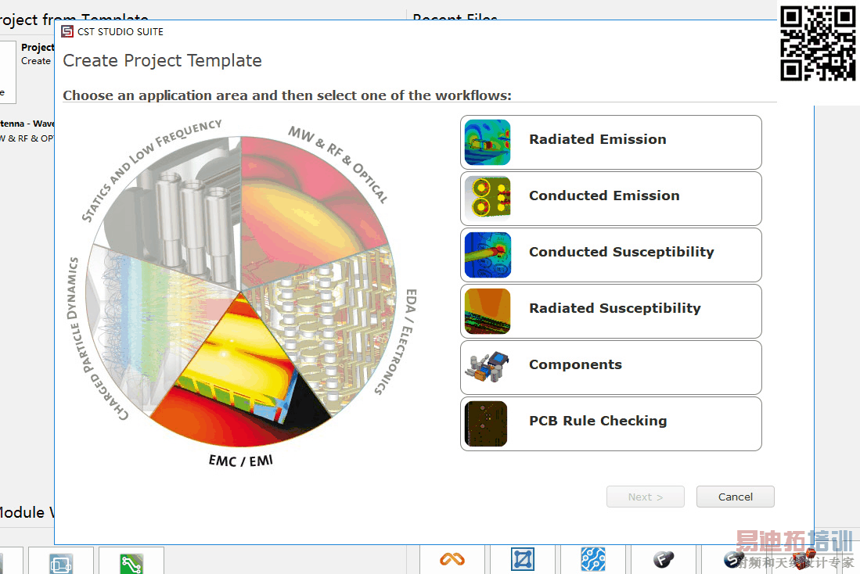860x574 pixels.
Task: Launch the orange loop module icon
Action: (452, 559)
